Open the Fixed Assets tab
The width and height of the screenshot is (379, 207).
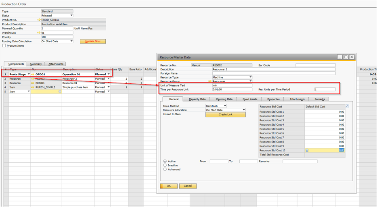click(250, 99)
